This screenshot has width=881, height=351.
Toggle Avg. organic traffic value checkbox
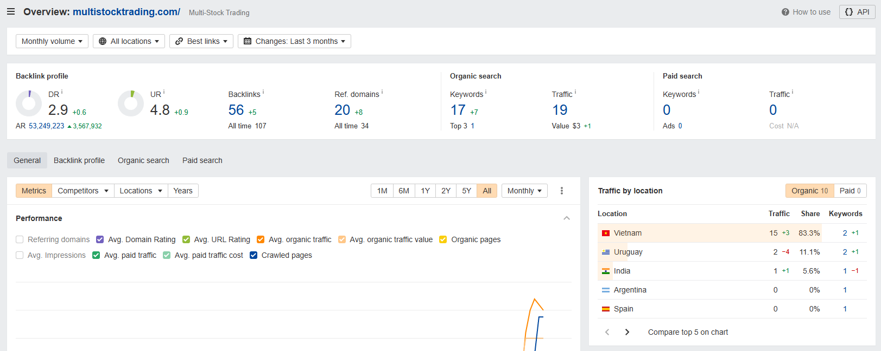coord(342,239)
